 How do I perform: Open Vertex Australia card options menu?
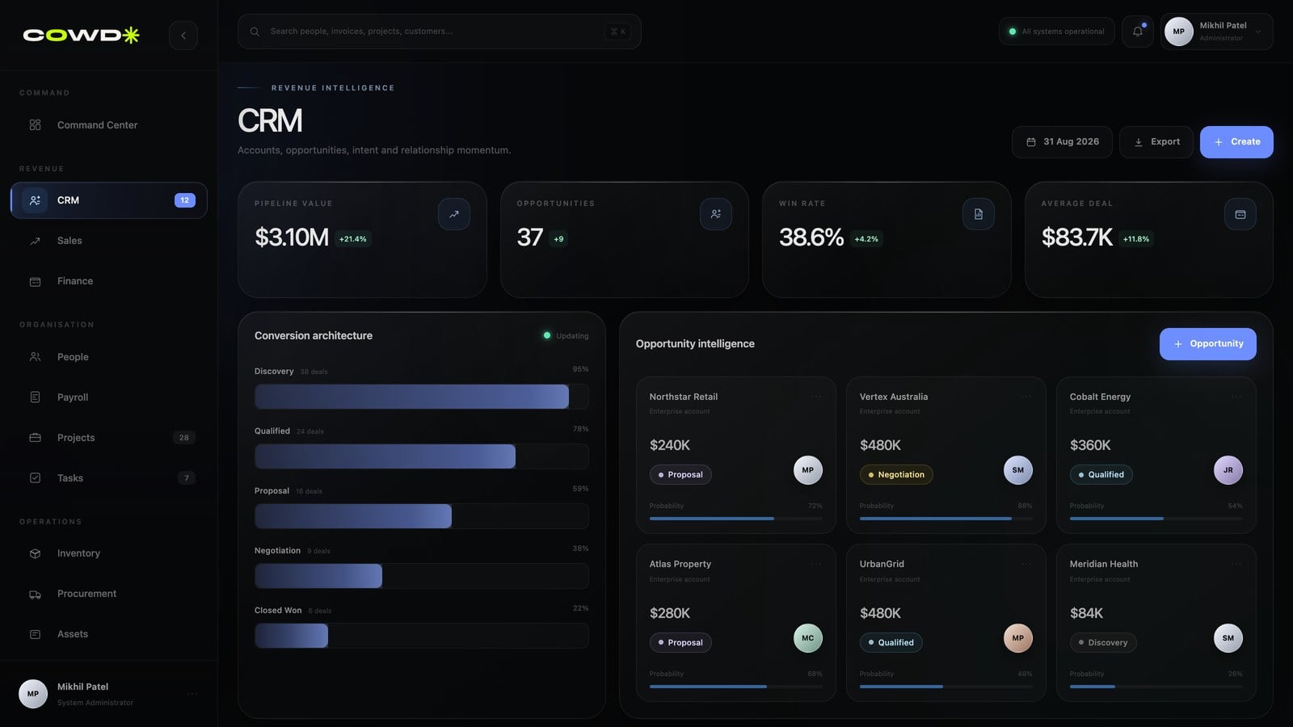[1026, 397]
